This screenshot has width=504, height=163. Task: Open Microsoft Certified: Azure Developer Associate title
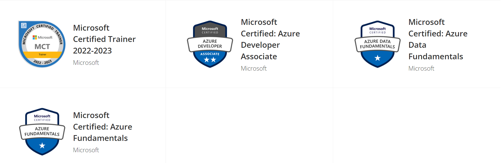tap(270, 39)
